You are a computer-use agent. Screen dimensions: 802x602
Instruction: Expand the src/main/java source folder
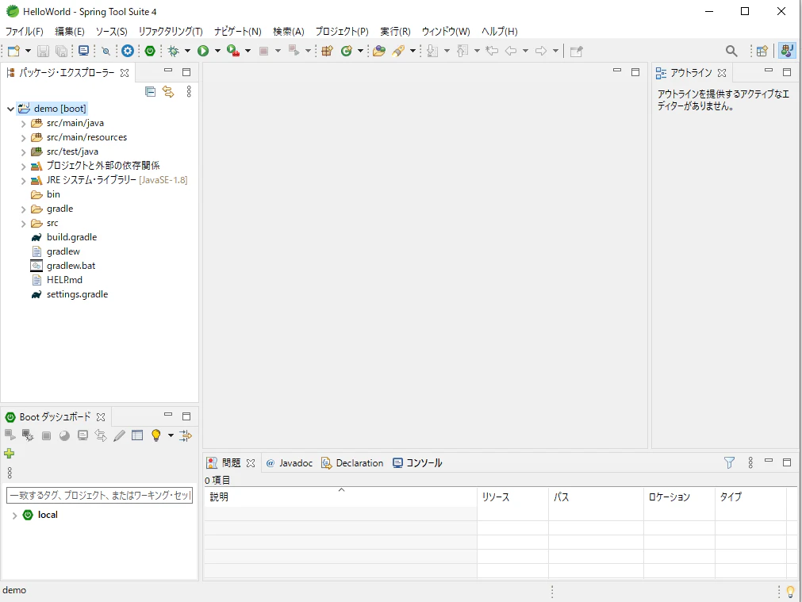click(23, 123)
